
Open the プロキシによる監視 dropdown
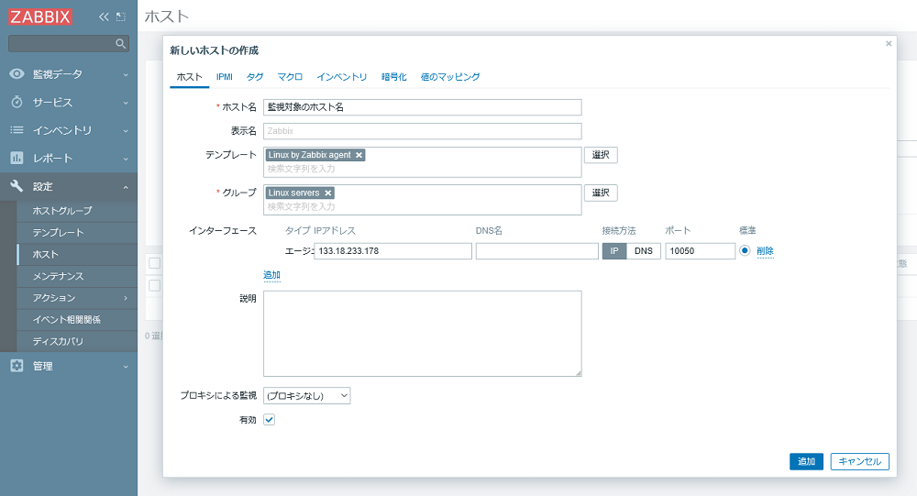coord(306,396)
